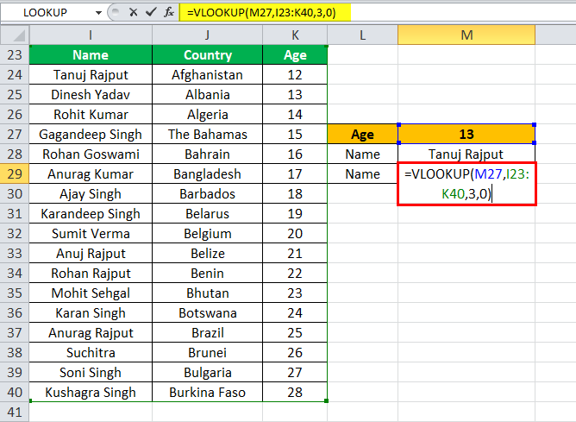Screen dimensions: 576x422
Task: Select the Karandeep Singh cell
Action: [91, 213]
